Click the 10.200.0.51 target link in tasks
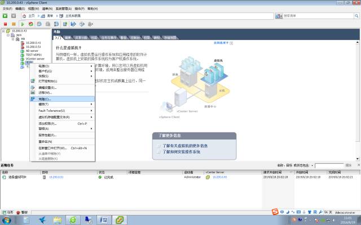Viewport: 361px width, 225px height. pyautogui.click(x=56, y=177)
